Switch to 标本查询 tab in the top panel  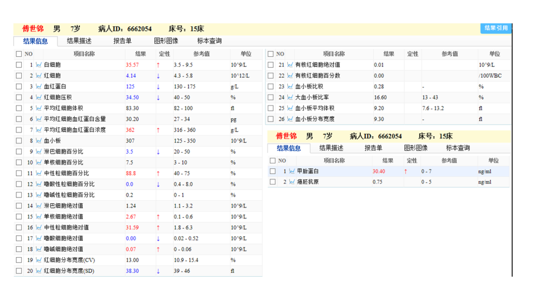tap(209, 41)
